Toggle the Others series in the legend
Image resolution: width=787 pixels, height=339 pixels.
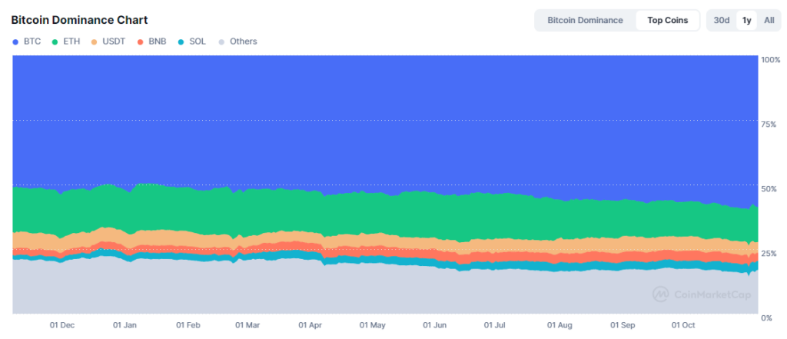[237, 42]
